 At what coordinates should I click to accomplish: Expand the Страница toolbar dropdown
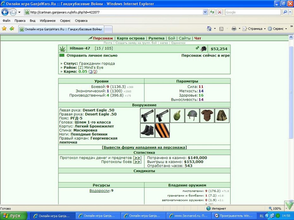[x=265, y=29]
